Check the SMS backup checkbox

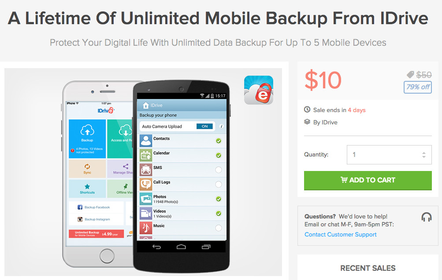click(219, 170)
